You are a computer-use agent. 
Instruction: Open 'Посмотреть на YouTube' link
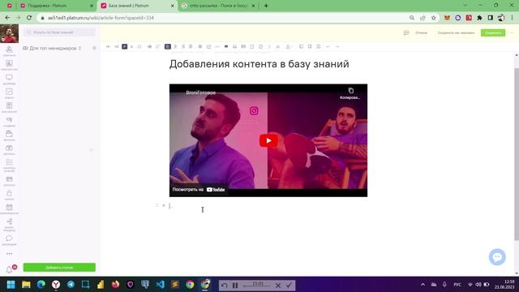[199, 190]
